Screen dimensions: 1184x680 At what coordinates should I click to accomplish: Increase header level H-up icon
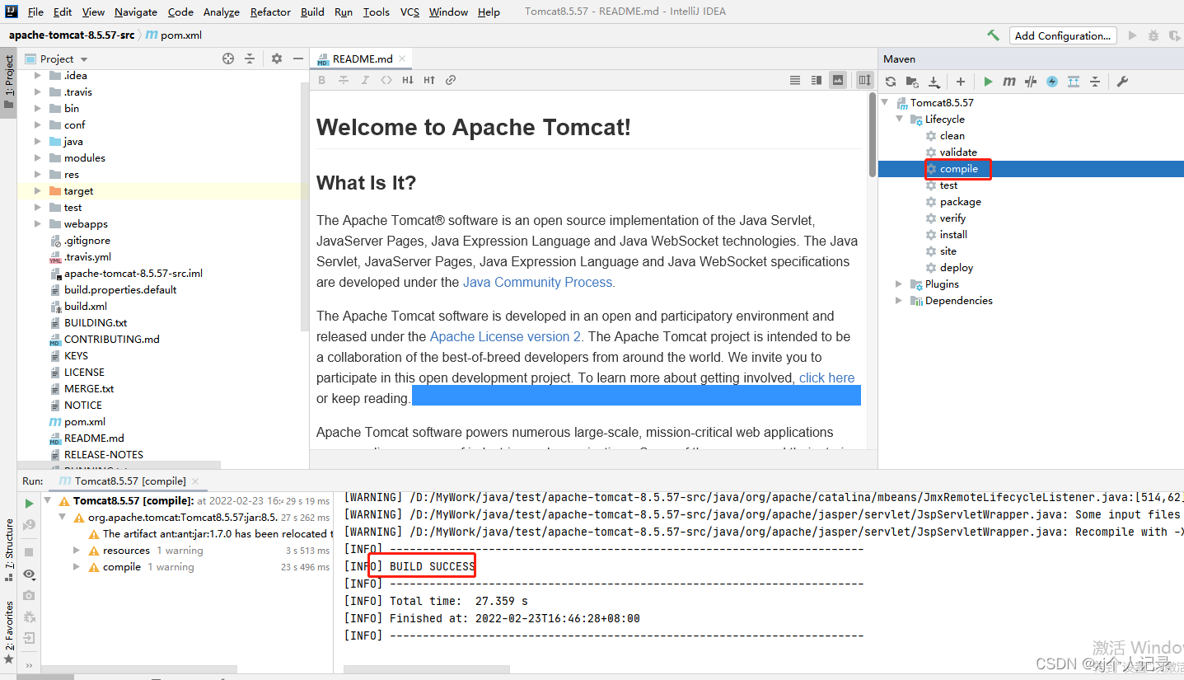click(429, 80)
